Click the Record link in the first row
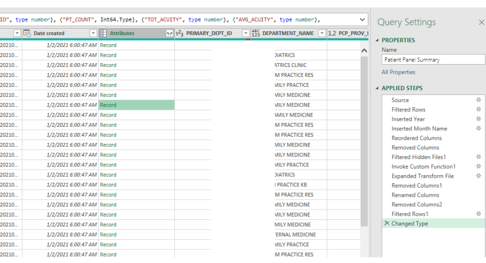The image size is (486, 263). tap(108, 45)
